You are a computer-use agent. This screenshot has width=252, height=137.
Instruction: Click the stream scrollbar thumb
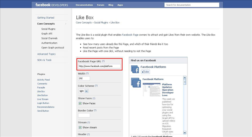pos(185,82)
